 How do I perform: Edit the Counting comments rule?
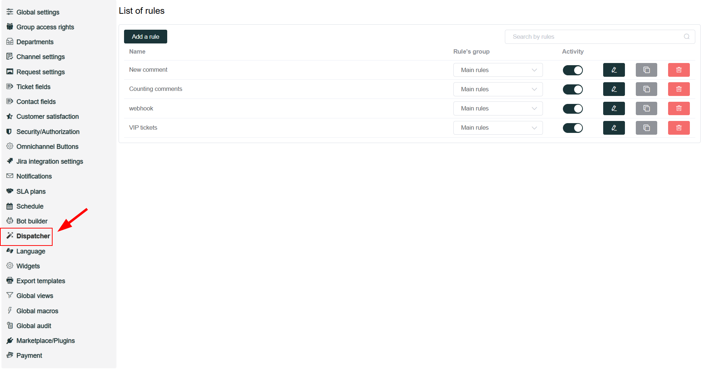(614, 89)
